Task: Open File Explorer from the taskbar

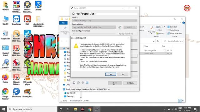Action: 75,109
